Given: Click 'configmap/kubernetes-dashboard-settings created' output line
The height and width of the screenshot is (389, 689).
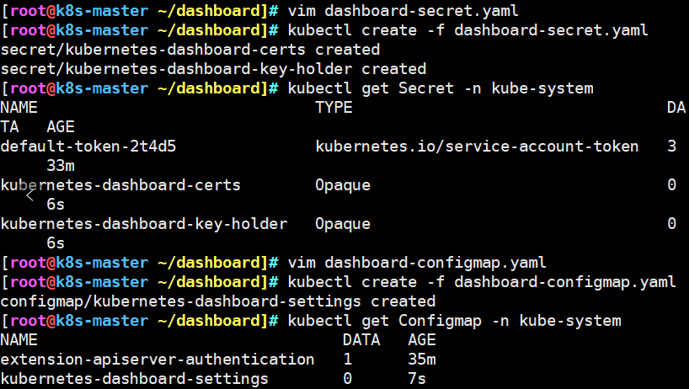Looking at the screenshot, I should [217, 301].
